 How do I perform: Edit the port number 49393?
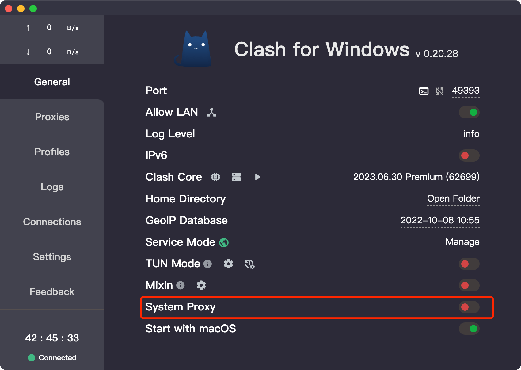(466, 91)
